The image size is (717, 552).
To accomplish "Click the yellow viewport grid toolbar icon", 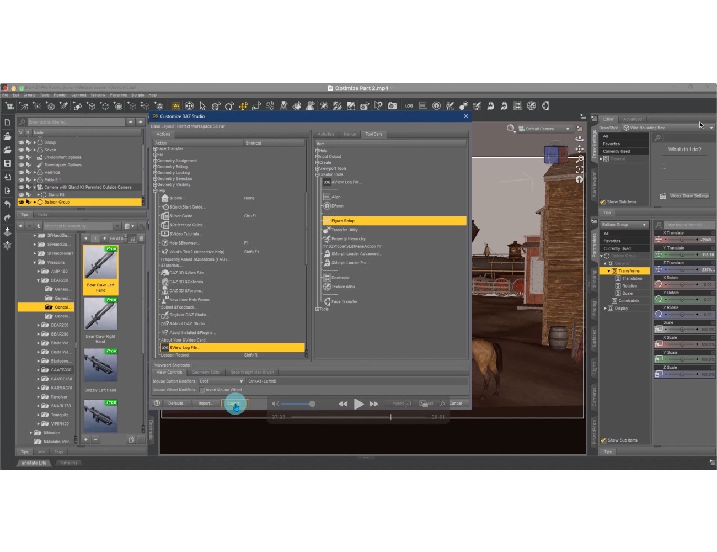I will pos(175,106).
